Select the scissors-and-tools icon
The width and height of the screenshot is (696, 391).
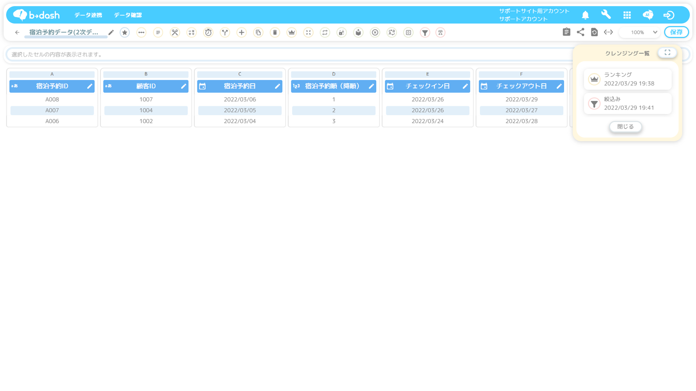[175, 32]
